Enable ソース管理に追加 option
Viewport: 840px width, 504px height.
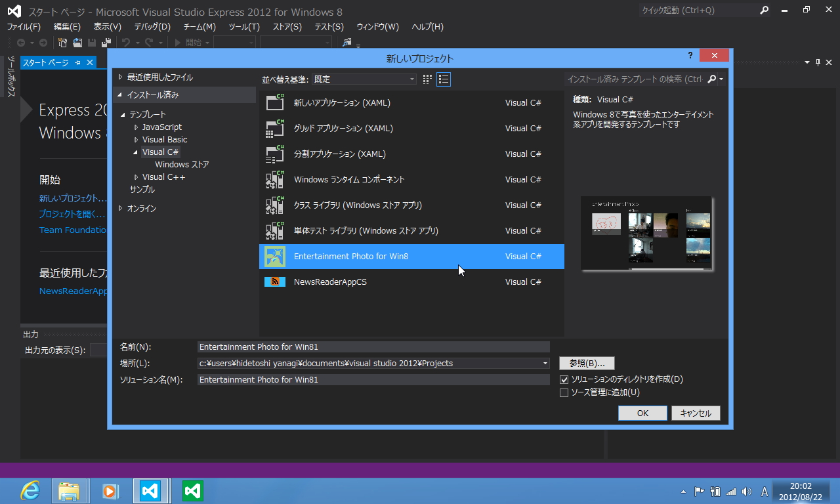click(564, 392)
